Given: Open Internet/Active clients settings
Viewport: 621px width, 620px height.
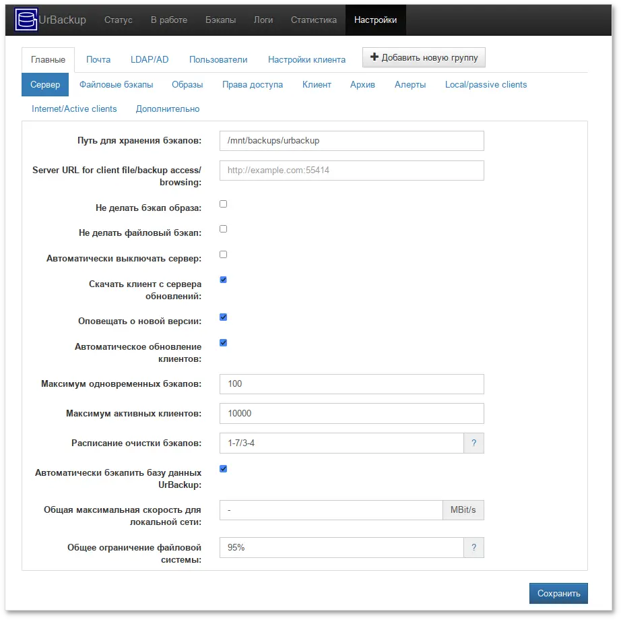Looking at the screenshot, I should click(x=73, y=108).
